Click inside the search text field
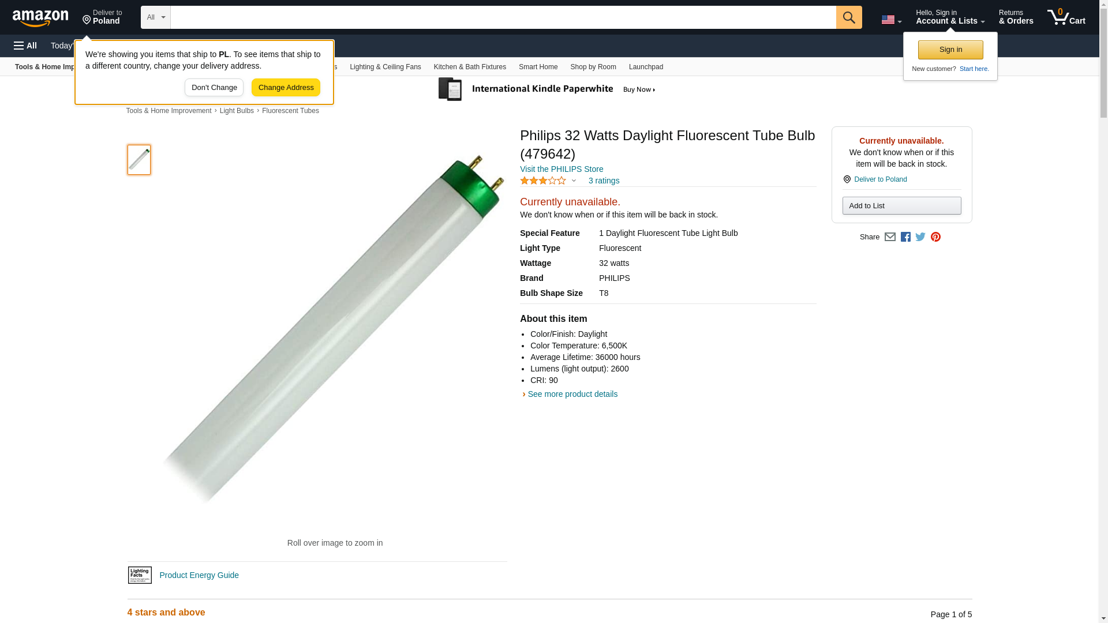 [x=503, y=17]
